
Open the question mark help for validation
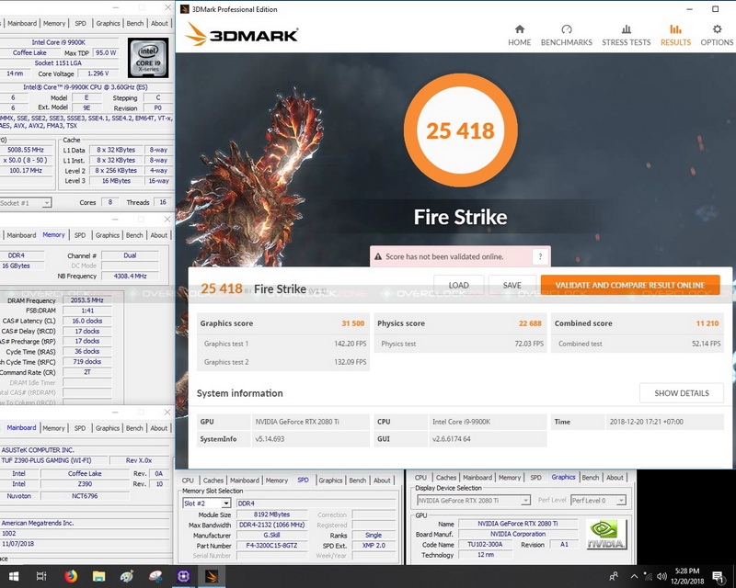coord(540,256)
